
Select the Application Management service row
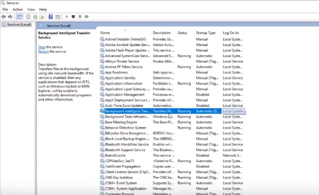tap(172, 94)
